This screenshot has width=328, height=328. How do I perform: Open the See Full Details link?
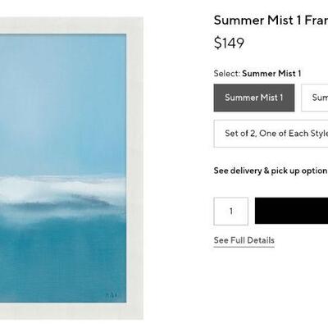(x=244, y=240)
